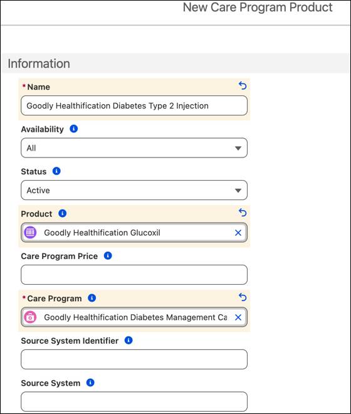The image size is (351, 414).
Task: Undo changes to the Name field
Action: tap(243, 85)
